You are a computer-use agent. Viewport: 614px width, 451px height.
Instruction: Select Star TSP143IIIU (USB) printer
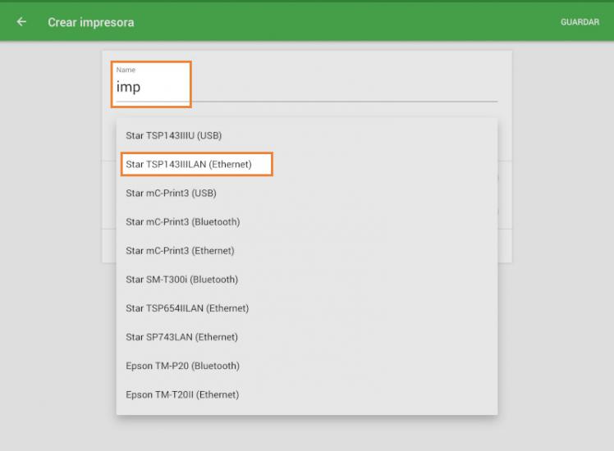(173, 135)
